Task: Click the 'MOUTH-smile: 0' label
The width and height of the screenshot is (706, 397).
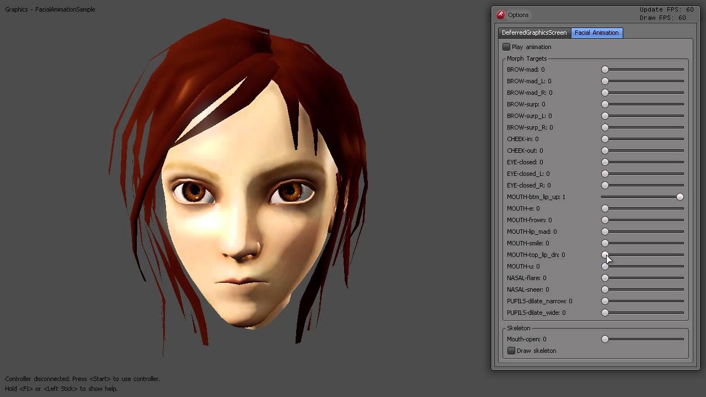Action: 528,243
